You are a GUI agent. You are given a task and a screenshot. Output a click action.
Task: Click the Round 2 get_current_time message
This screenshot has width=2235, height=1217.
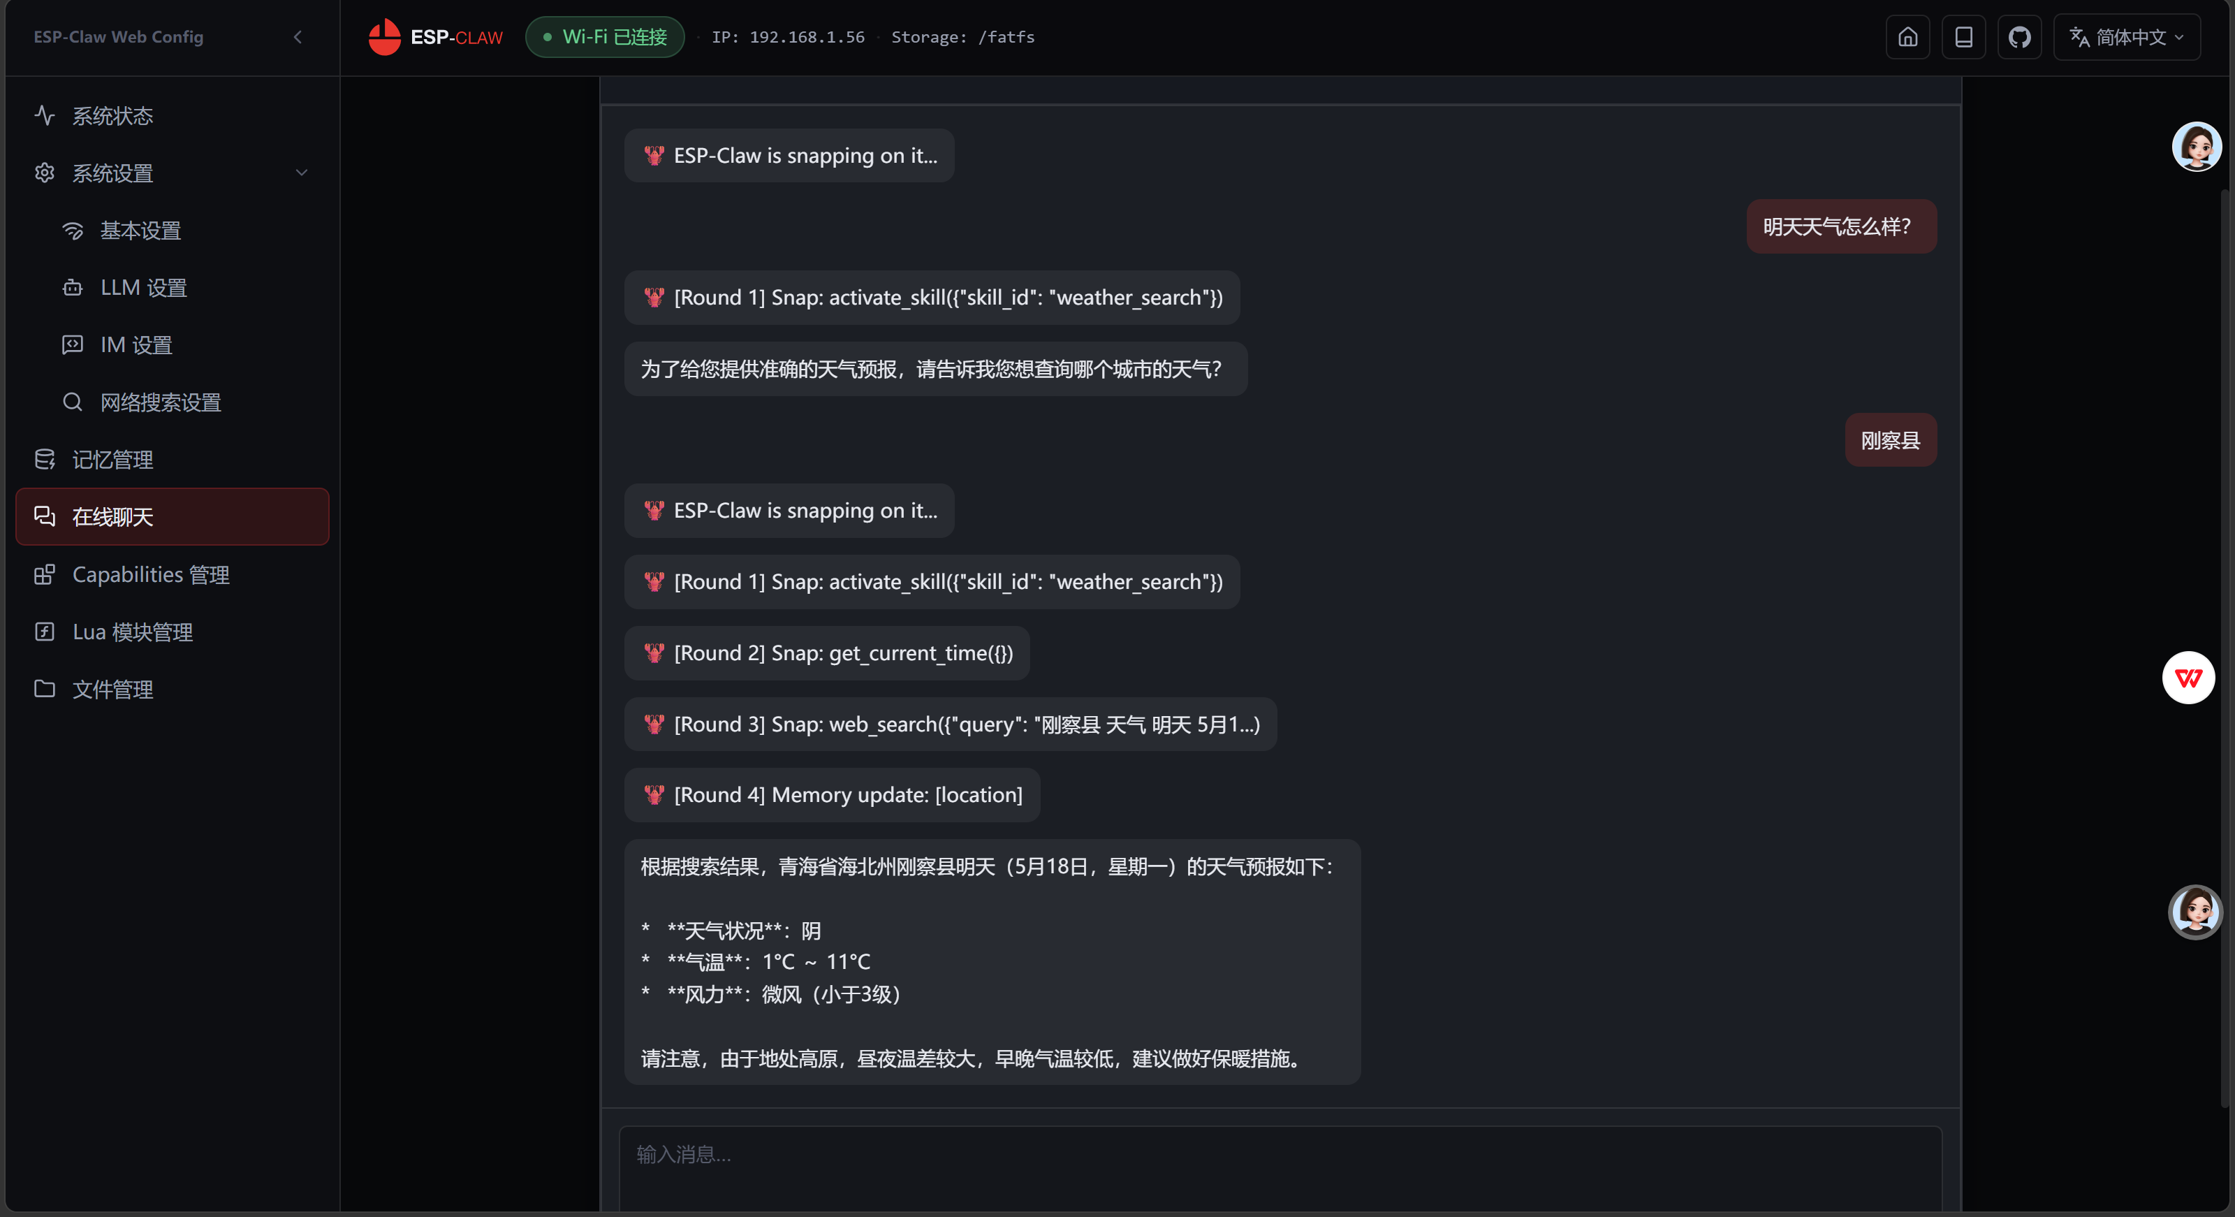tap(827, 653)
